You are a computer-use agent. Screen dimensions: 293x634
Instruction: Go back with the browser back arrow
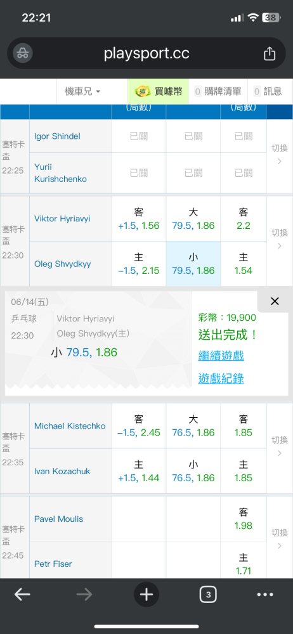[x=22, y=595]
